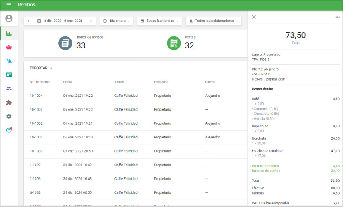Open the Customers card icon in sidebar
This screenshot has width=343, height=207.
point(9,75)
